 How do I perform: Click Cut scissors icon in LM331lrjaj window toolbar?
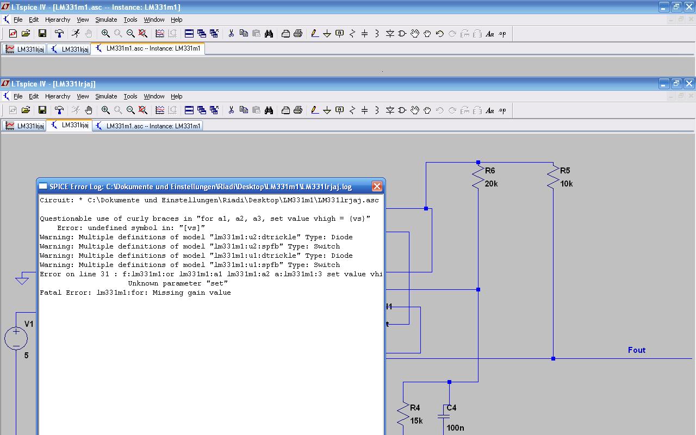tap(231, 110)
